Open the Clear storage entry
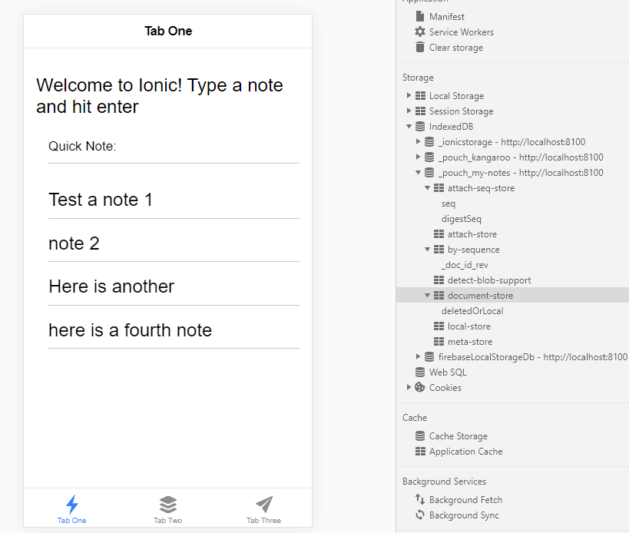The width and height of the screenshot is (629, 533). click(455, 48)
